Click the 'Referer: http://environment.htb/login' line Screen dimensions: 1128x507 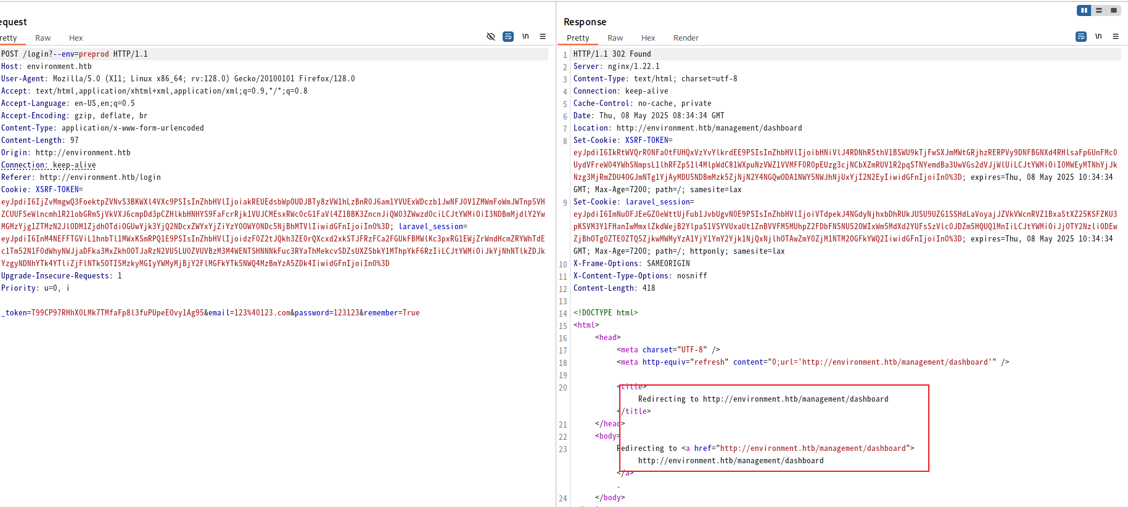tap(81, 177)
